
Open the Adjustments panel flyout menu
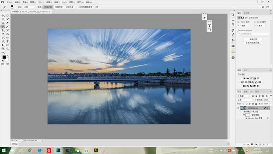pyautogui.click(x=270, y=70)
